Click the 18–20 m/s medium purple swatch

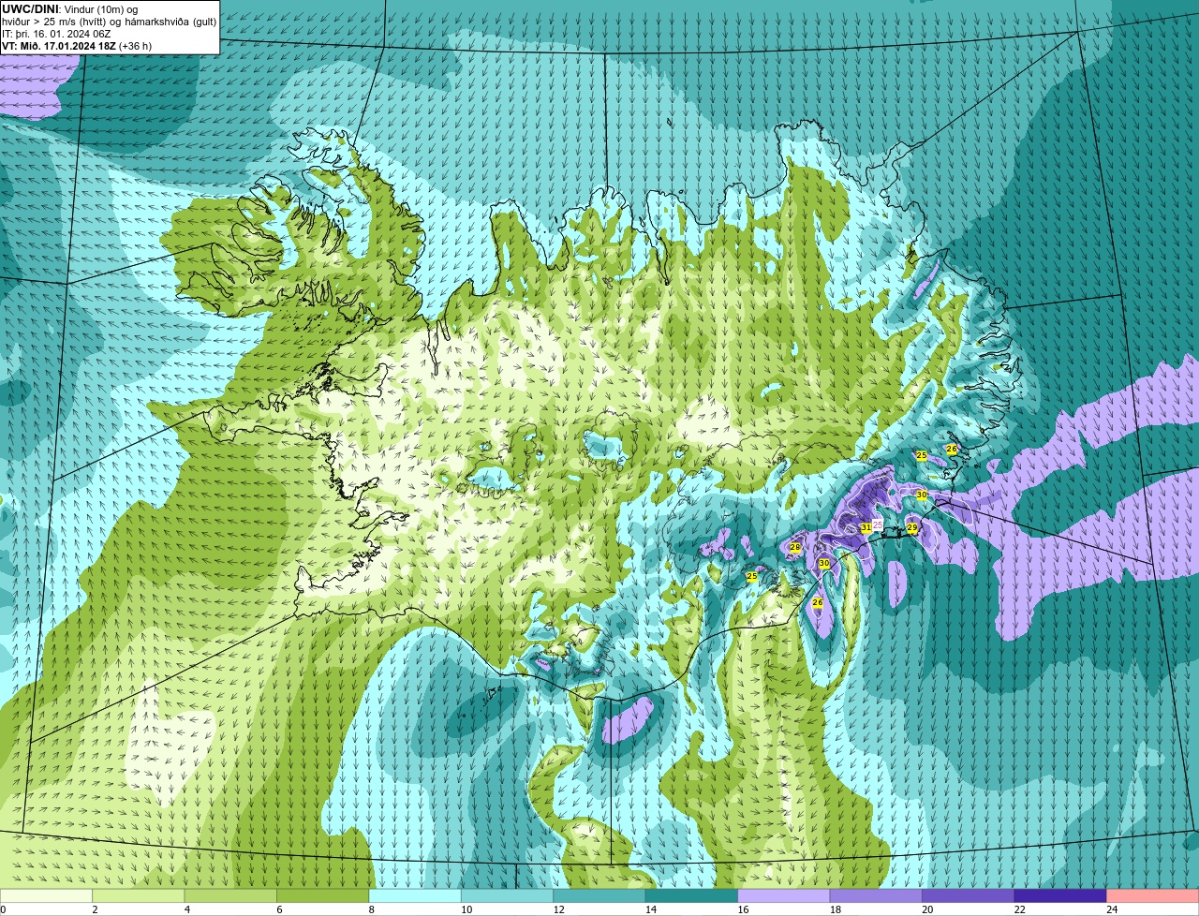(x=877, y=895)
